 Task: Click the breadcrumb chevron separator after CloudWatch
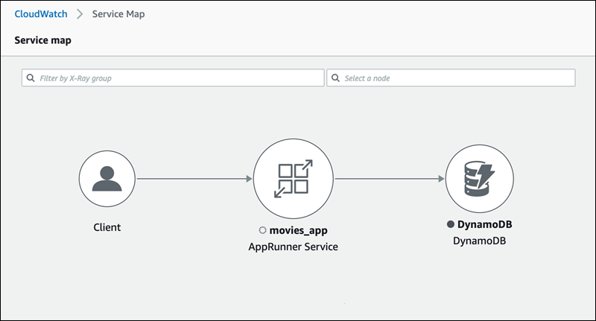click(80, 14)
